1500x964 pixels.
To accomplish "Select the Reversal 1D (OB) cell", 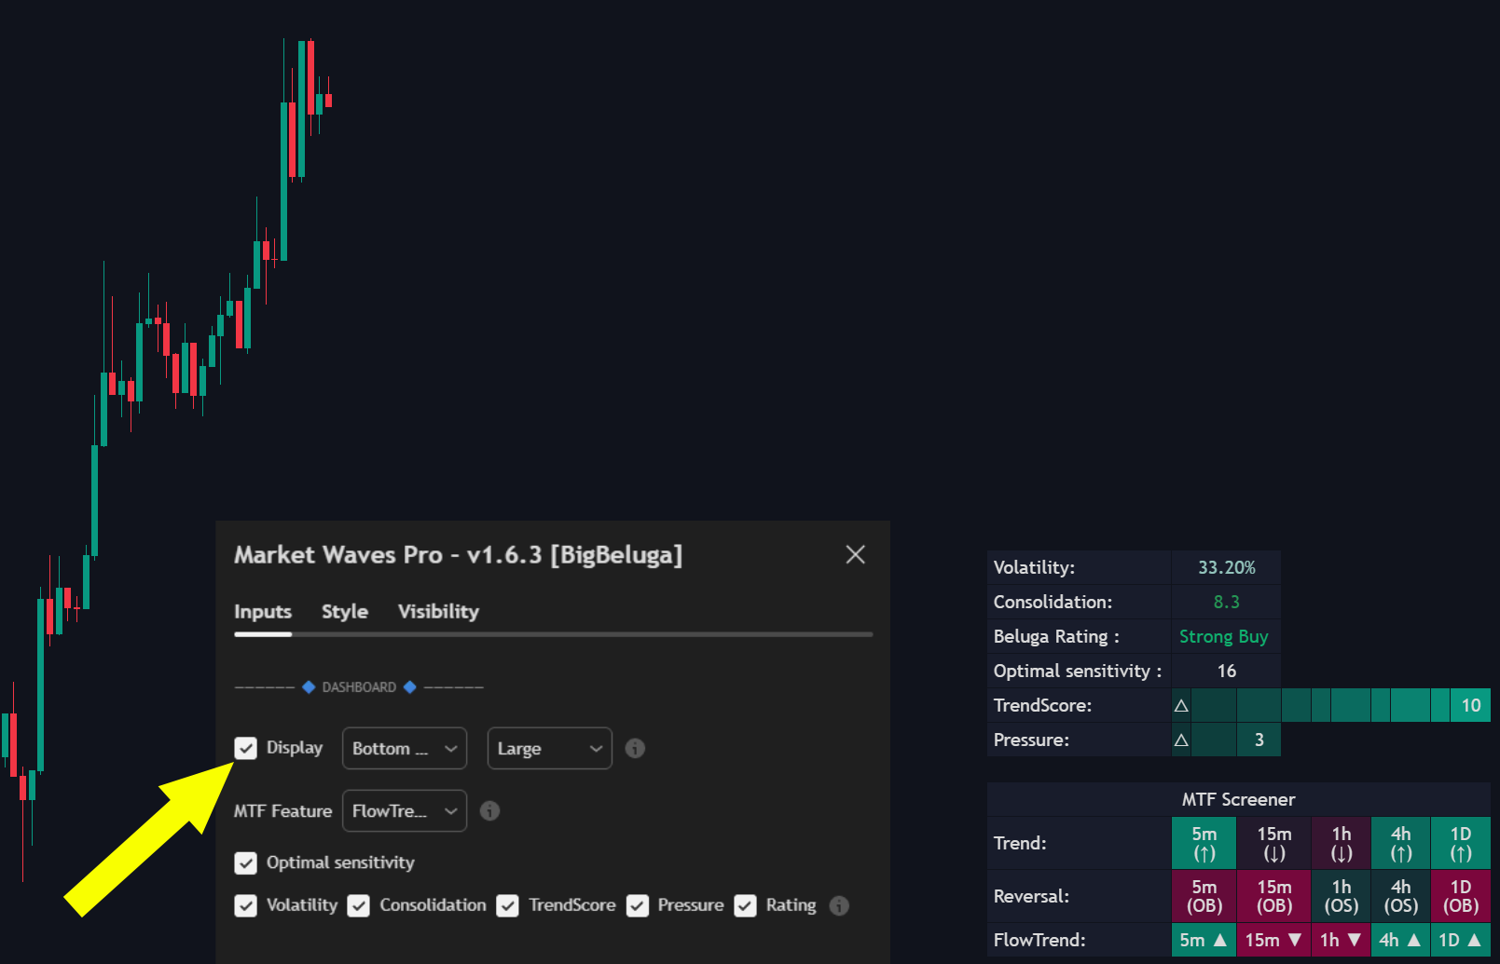I will [1461, 896].
